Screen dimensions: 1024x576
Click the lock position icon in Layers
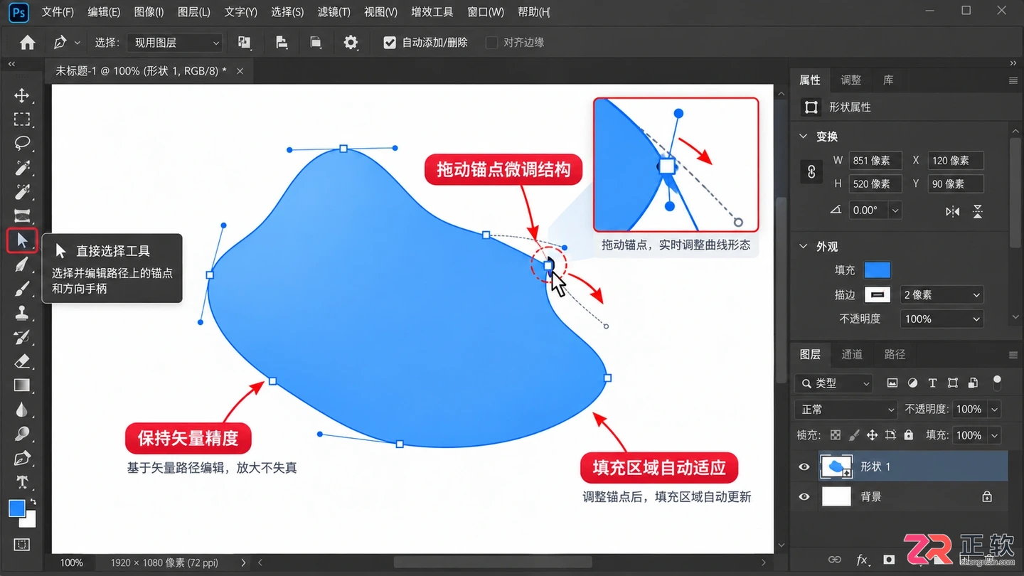[872, 435]
